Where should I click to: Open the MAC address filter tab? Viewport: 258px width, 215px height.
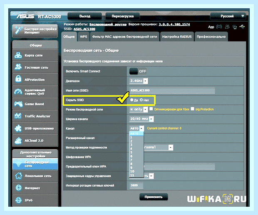pos(124,37)
